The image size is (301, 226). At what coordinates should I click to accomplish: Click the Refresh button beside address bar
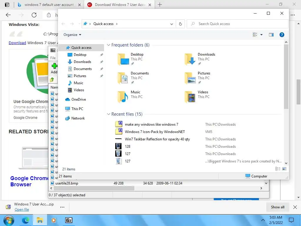tap(180, 24)
